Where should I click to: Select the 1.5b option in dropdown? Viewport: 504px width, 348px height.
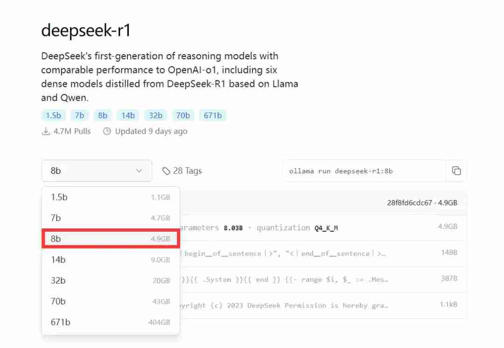click(111, 197)
